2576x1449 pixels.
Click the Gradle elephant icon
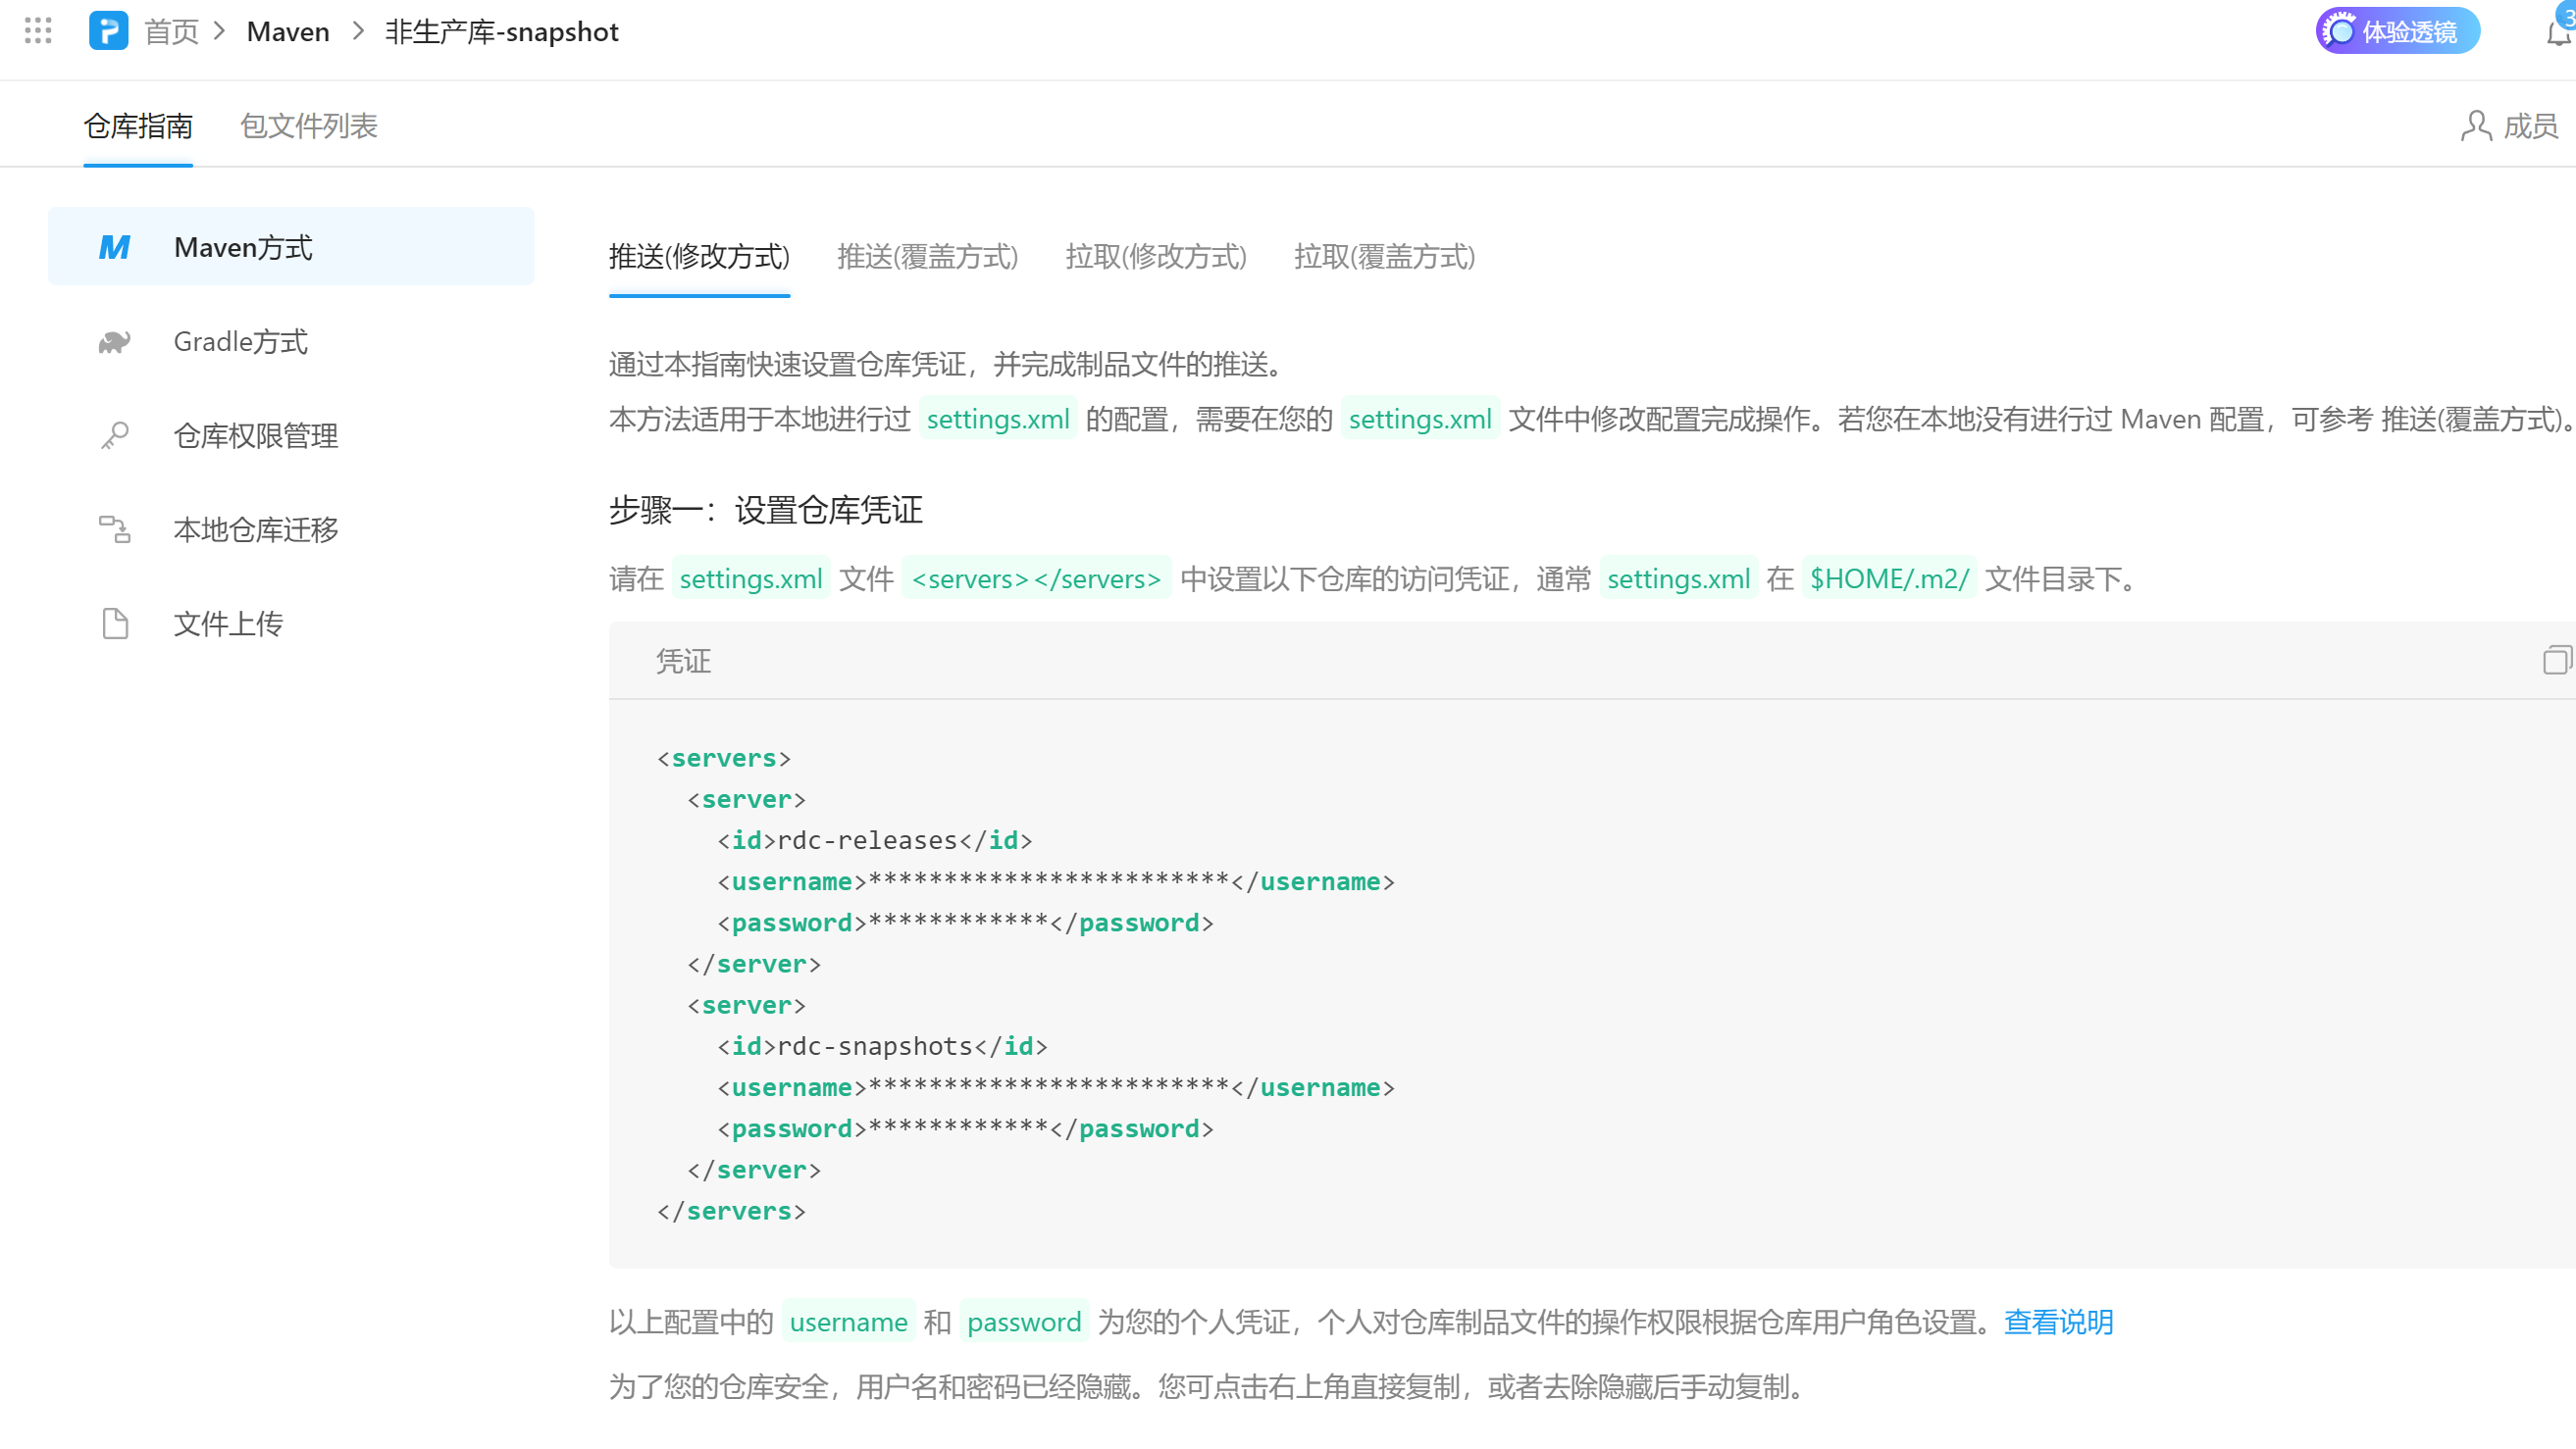tap(114, 342)
